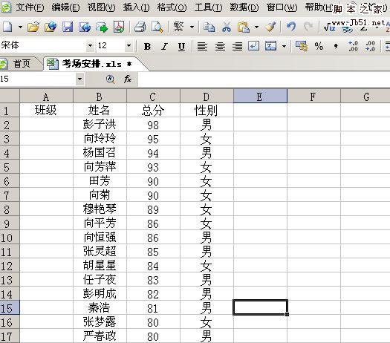The width and height of the screenshot is (390, 343).
Task: Merge and center cells icon
Action: (270, 46)
